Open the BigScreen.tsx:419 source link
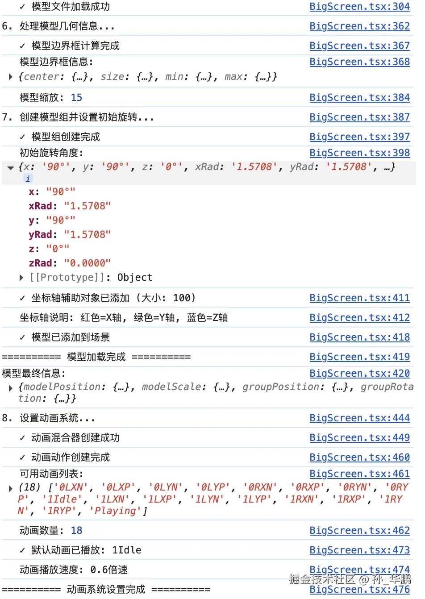Screen dimensions: 425x599 [x=359, y=357]
